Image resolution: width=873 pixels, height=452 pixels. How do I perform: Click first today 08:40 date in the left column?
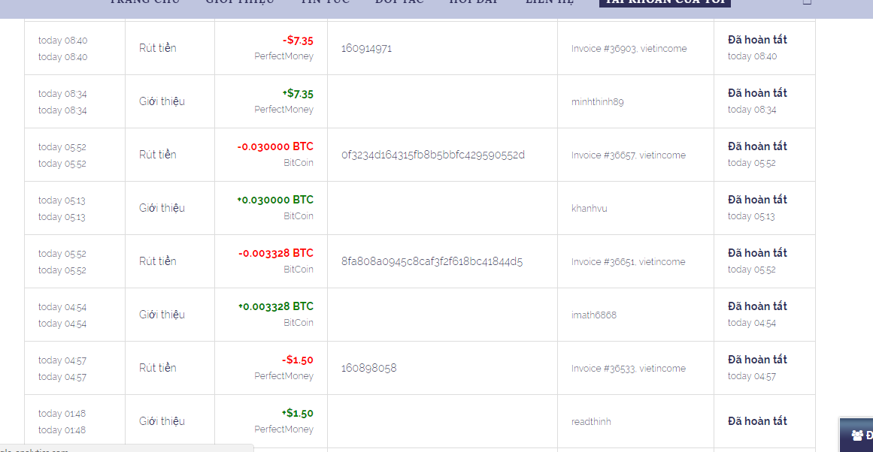pos(63,41)
